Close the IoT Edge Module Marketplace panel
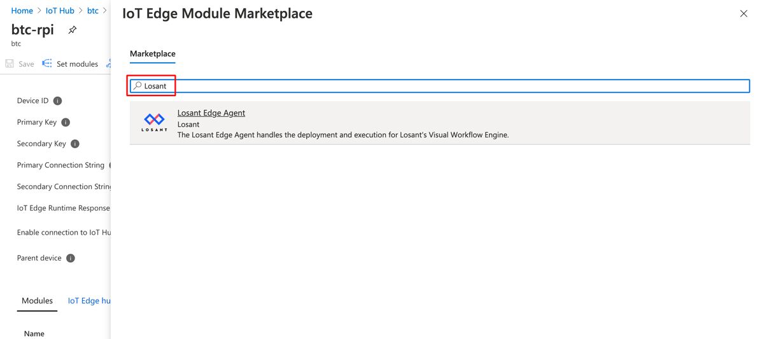The image size is (764, 339). coord(743,13)
